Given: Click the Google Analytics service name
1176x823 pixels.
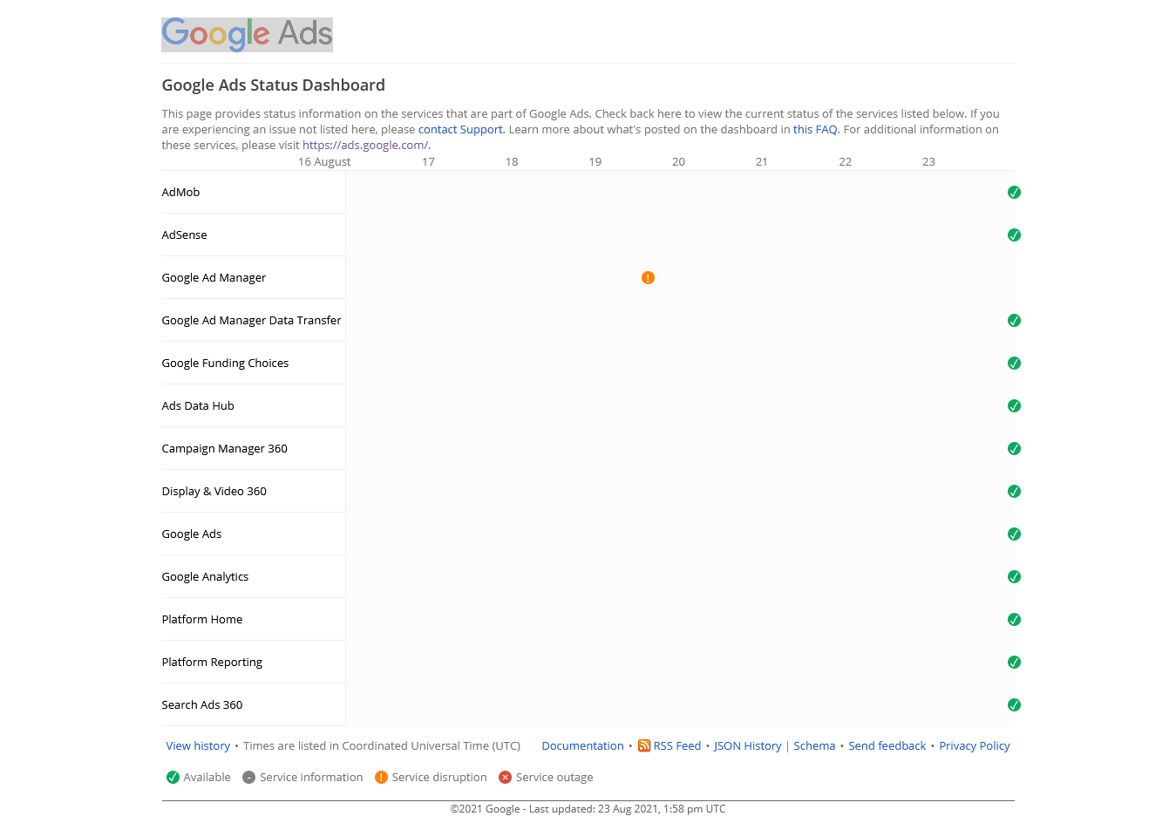Looking at the screenshot, I should click(205, 577).
